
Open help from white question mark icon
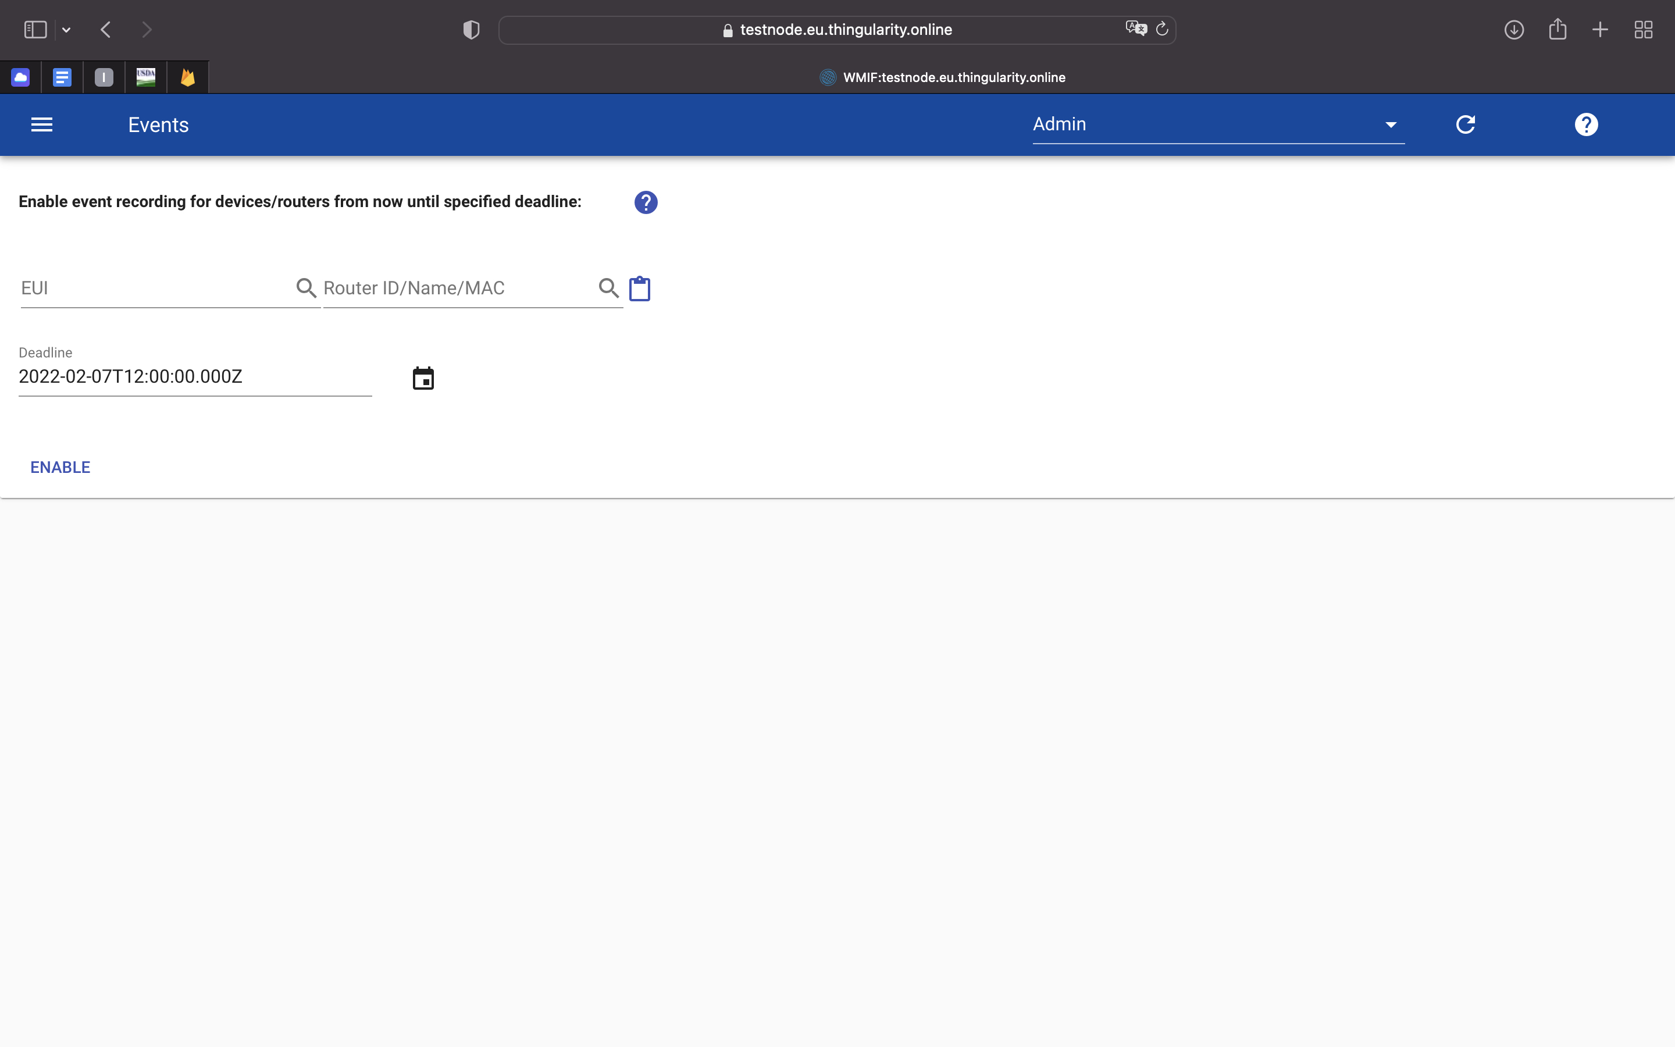tap(1585, 124)
